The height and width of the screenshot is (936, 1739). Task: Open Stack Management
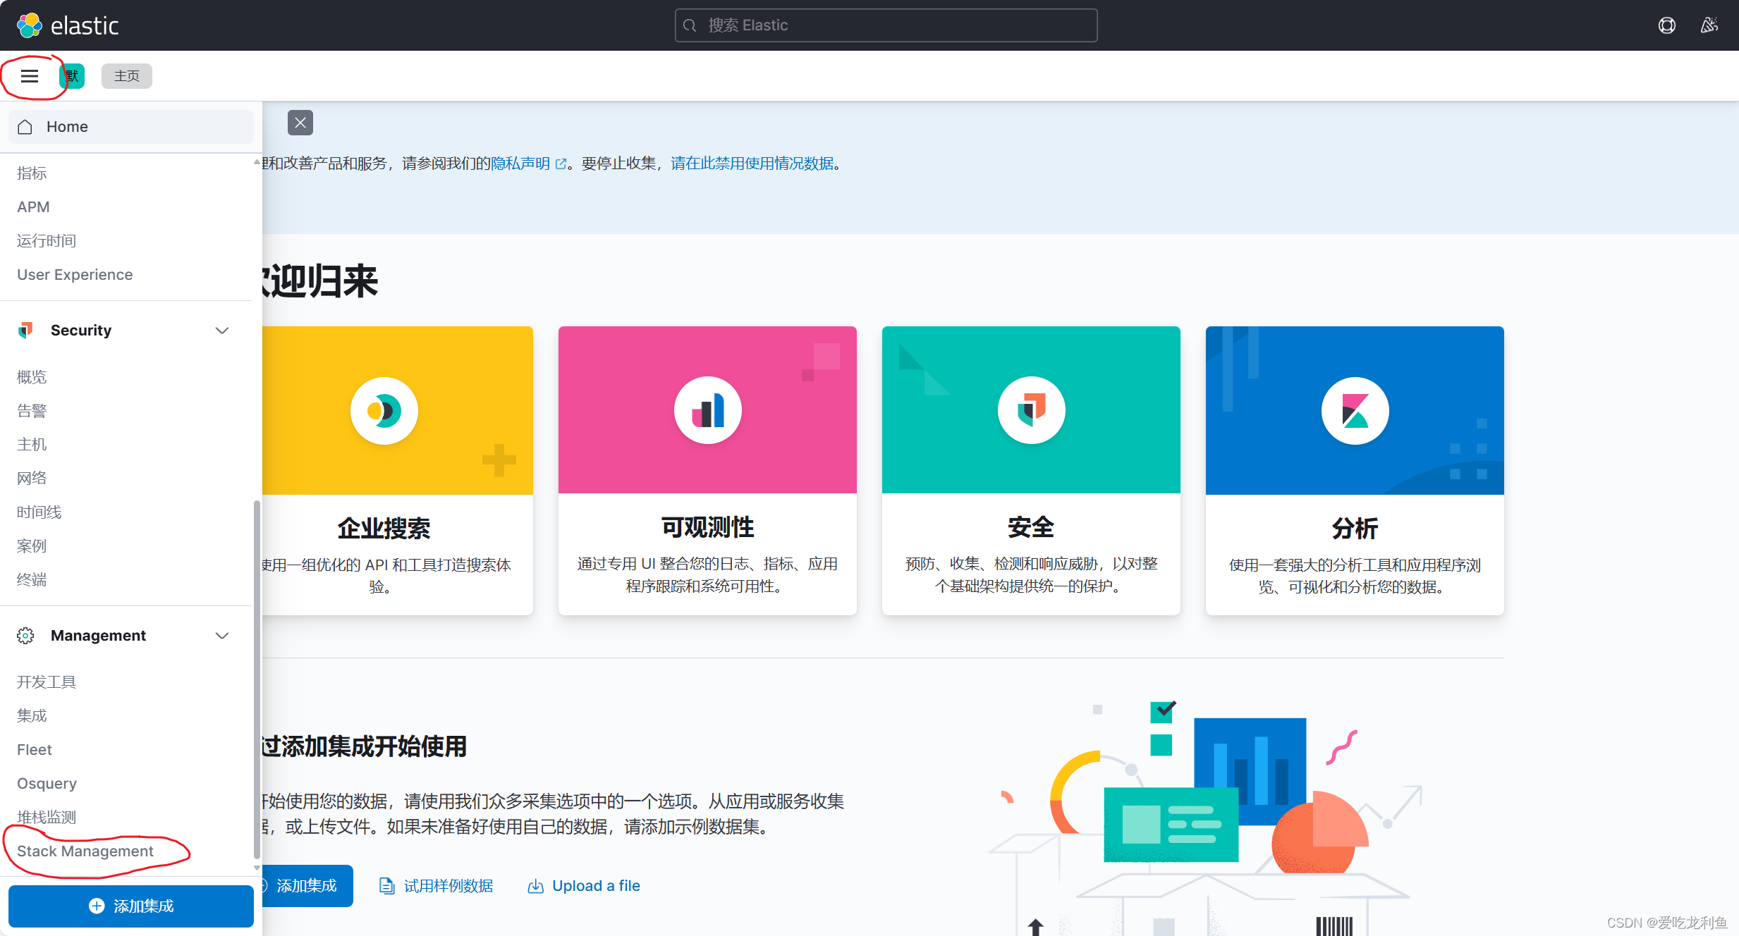click(85, 851)
